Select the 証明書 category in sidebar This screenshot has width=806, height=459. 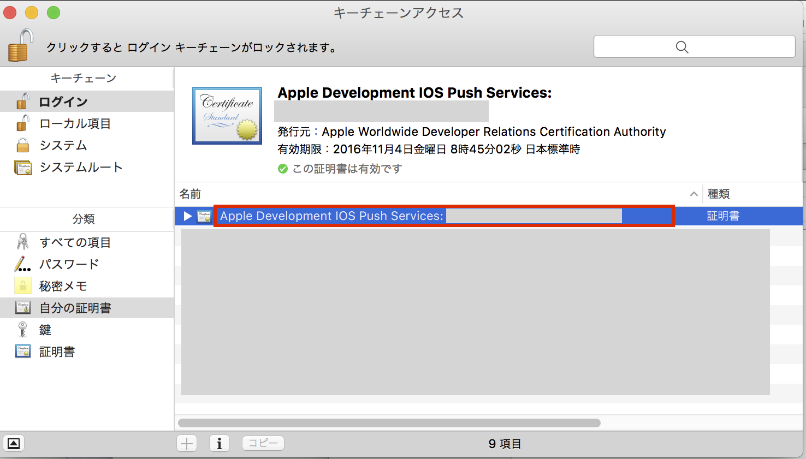pos(57,352)
